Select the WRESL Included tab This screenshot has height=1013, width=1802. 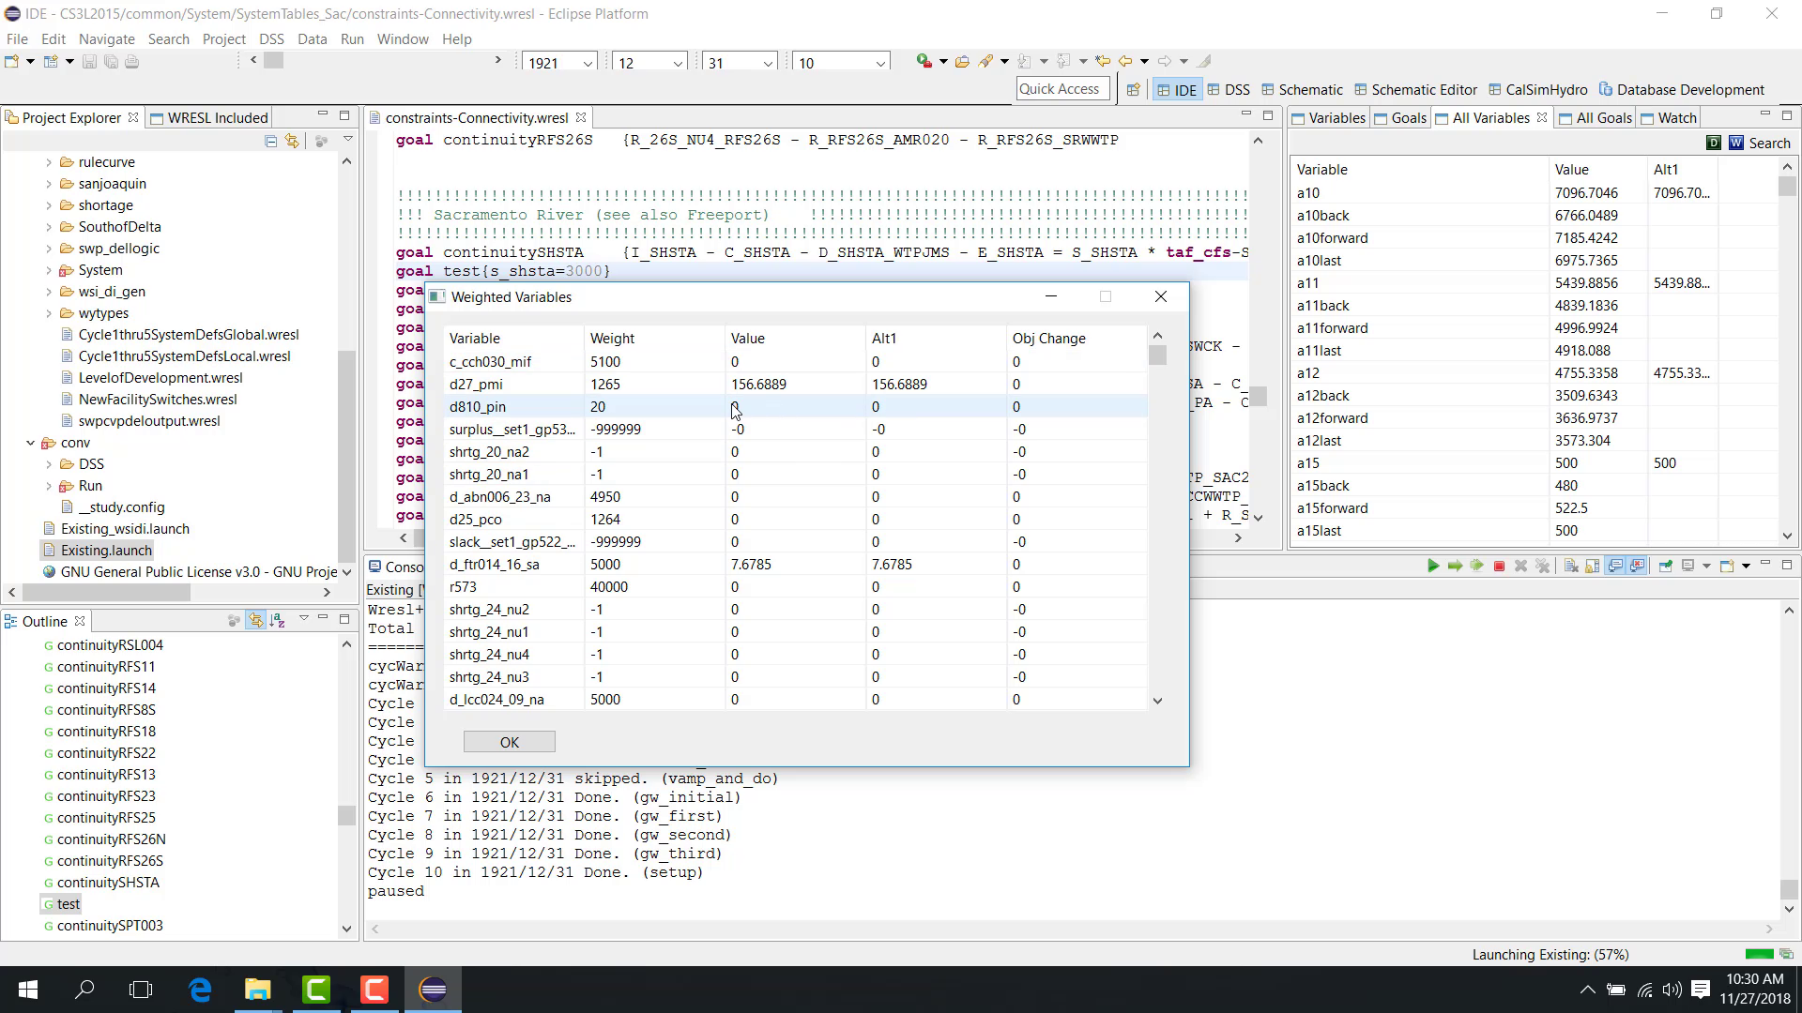click(x=208, y=117)
